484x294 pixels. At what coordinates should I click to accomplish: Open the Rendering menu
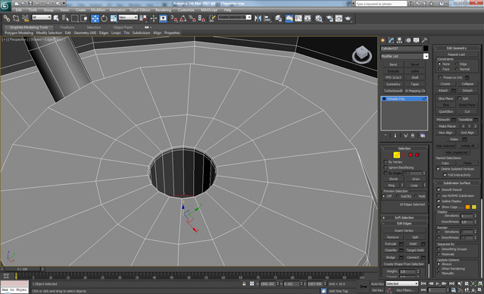click(164, 10)
